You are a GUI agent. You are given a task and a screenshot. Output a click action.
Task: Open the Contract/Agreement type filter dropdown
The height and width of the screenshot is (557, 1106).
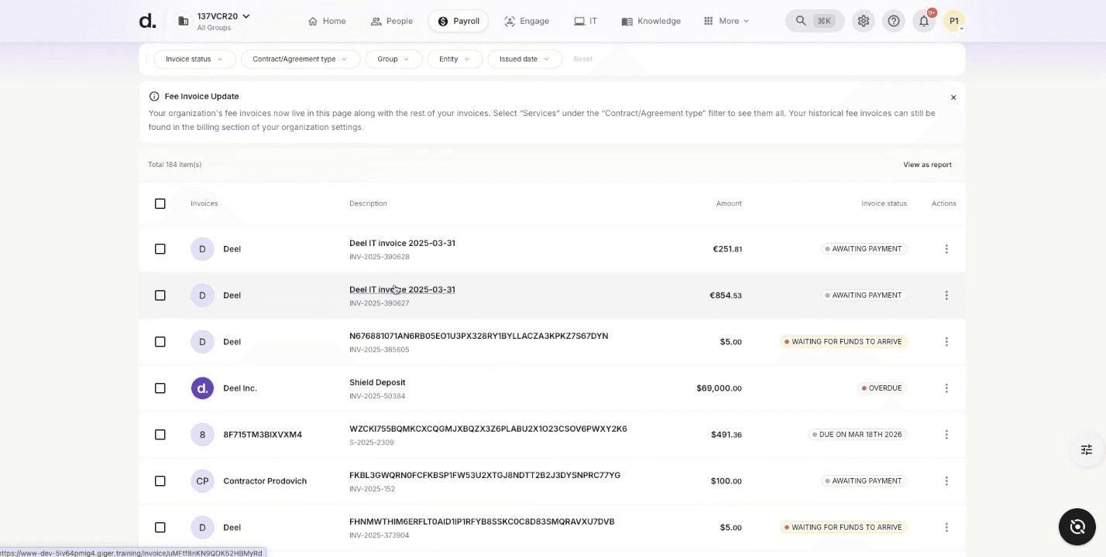pos(301,59)
